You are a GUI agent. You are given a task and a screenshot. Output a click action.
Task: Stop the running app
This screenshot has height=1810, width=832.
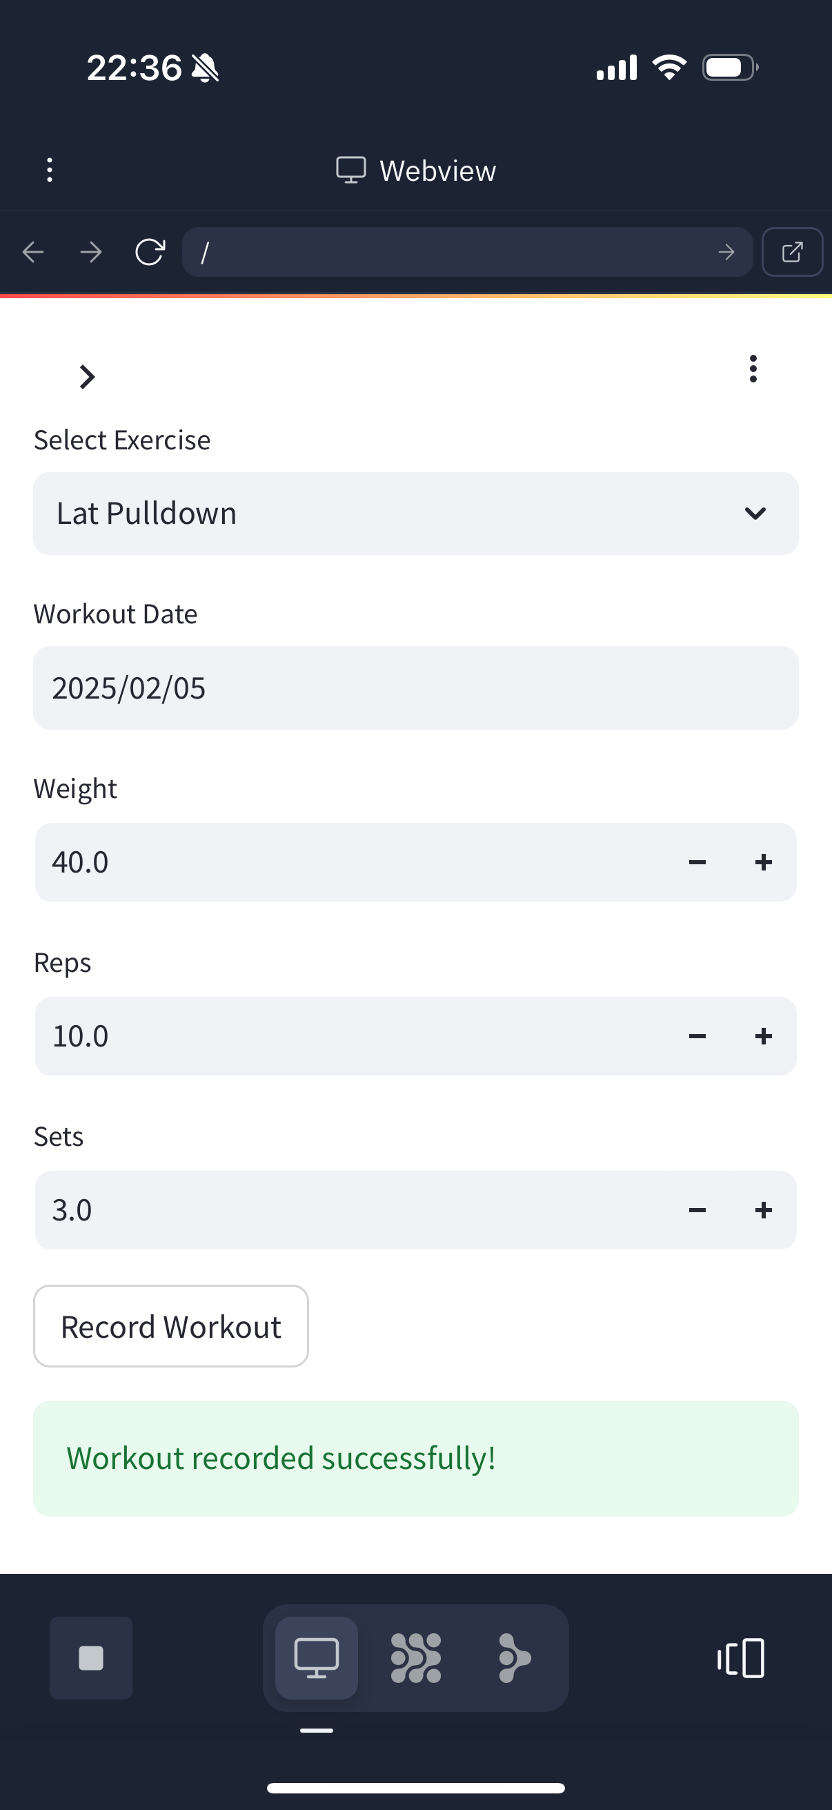tap(90, 1657)
